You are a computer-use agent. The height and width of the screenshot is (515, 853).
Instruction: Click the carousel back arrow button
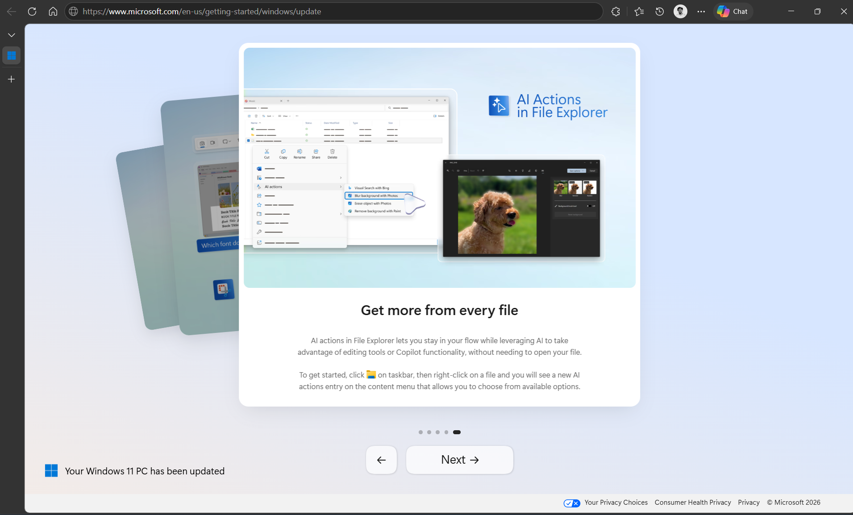[381, 460]
